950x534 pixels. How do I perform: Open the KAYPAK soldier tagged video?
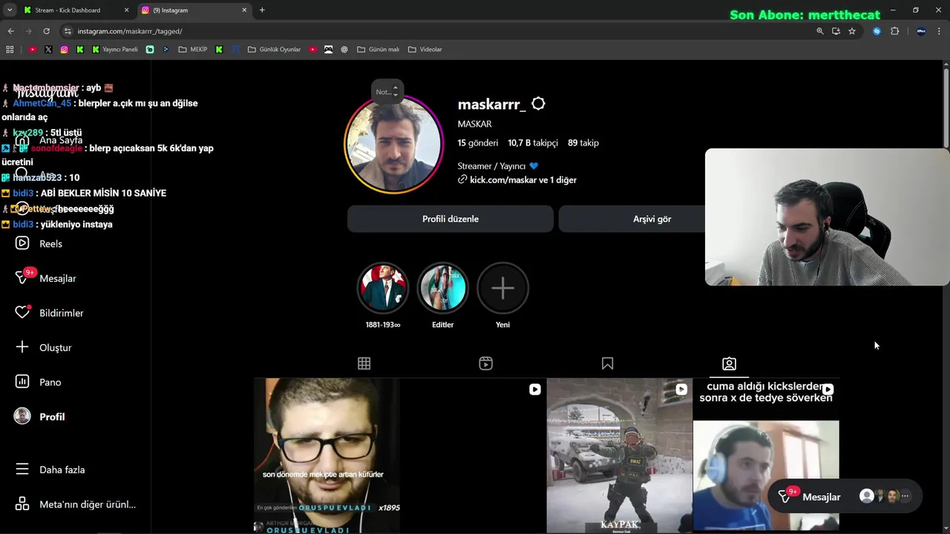coord(619,455)
